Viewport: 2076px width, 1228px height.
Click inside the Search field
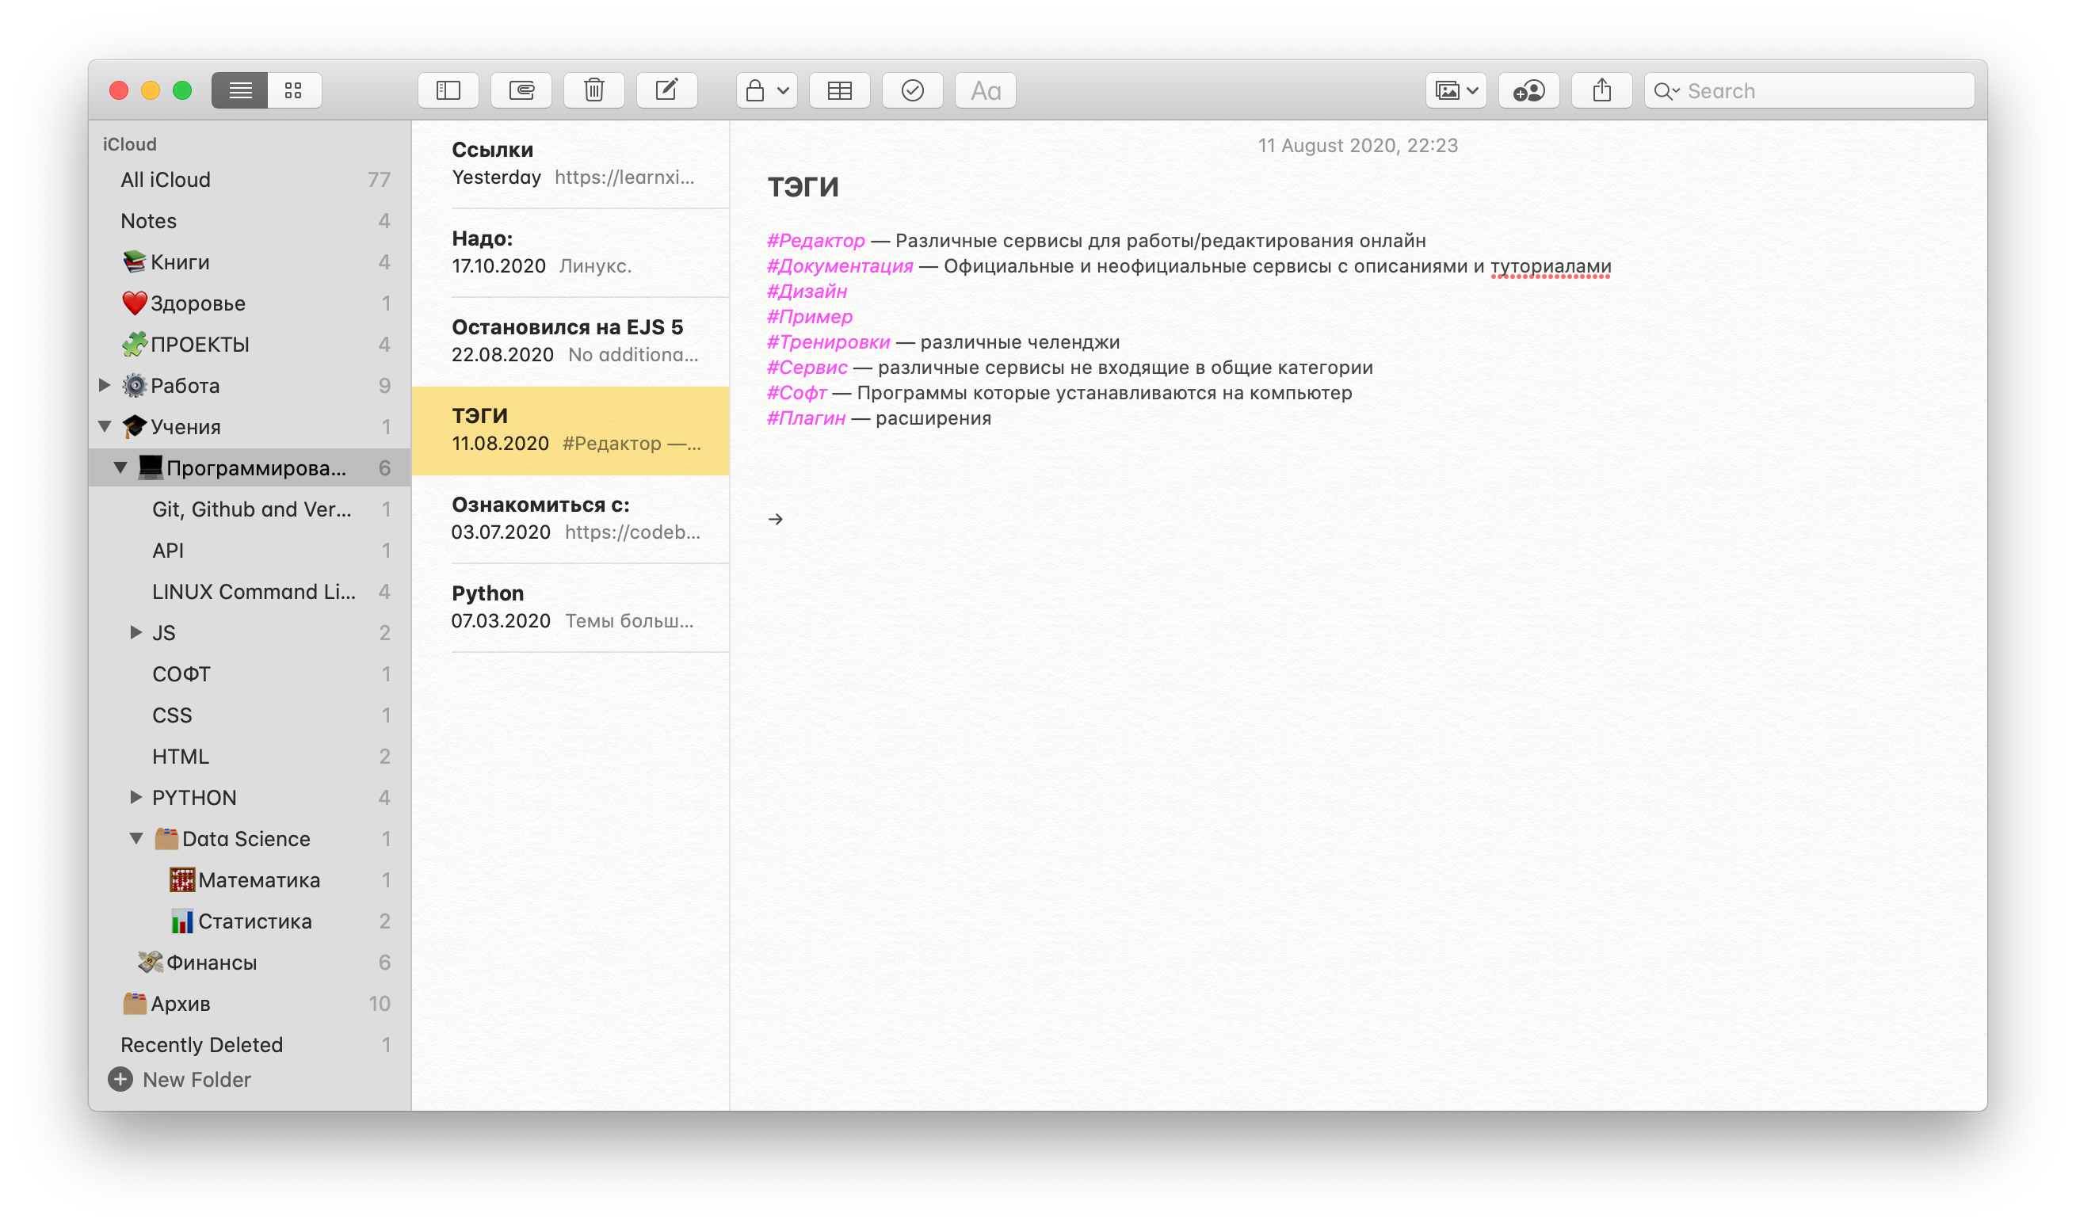[1820, 90]
